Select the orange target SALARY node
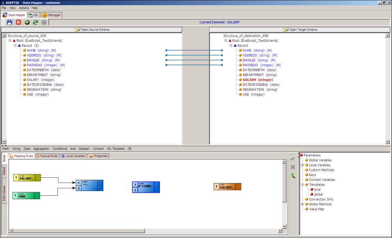Viewport: 392px width, 238px height. 227,187
